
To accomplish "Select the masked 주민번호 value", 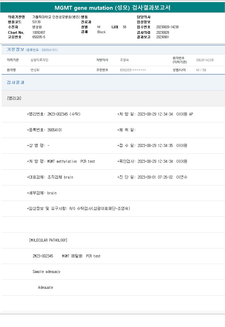I will (x=133, y=70).
